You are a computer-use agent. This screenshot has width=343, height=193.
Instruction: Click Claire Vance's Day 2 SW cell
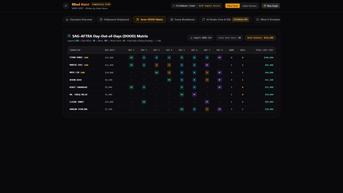coord(144,102)
